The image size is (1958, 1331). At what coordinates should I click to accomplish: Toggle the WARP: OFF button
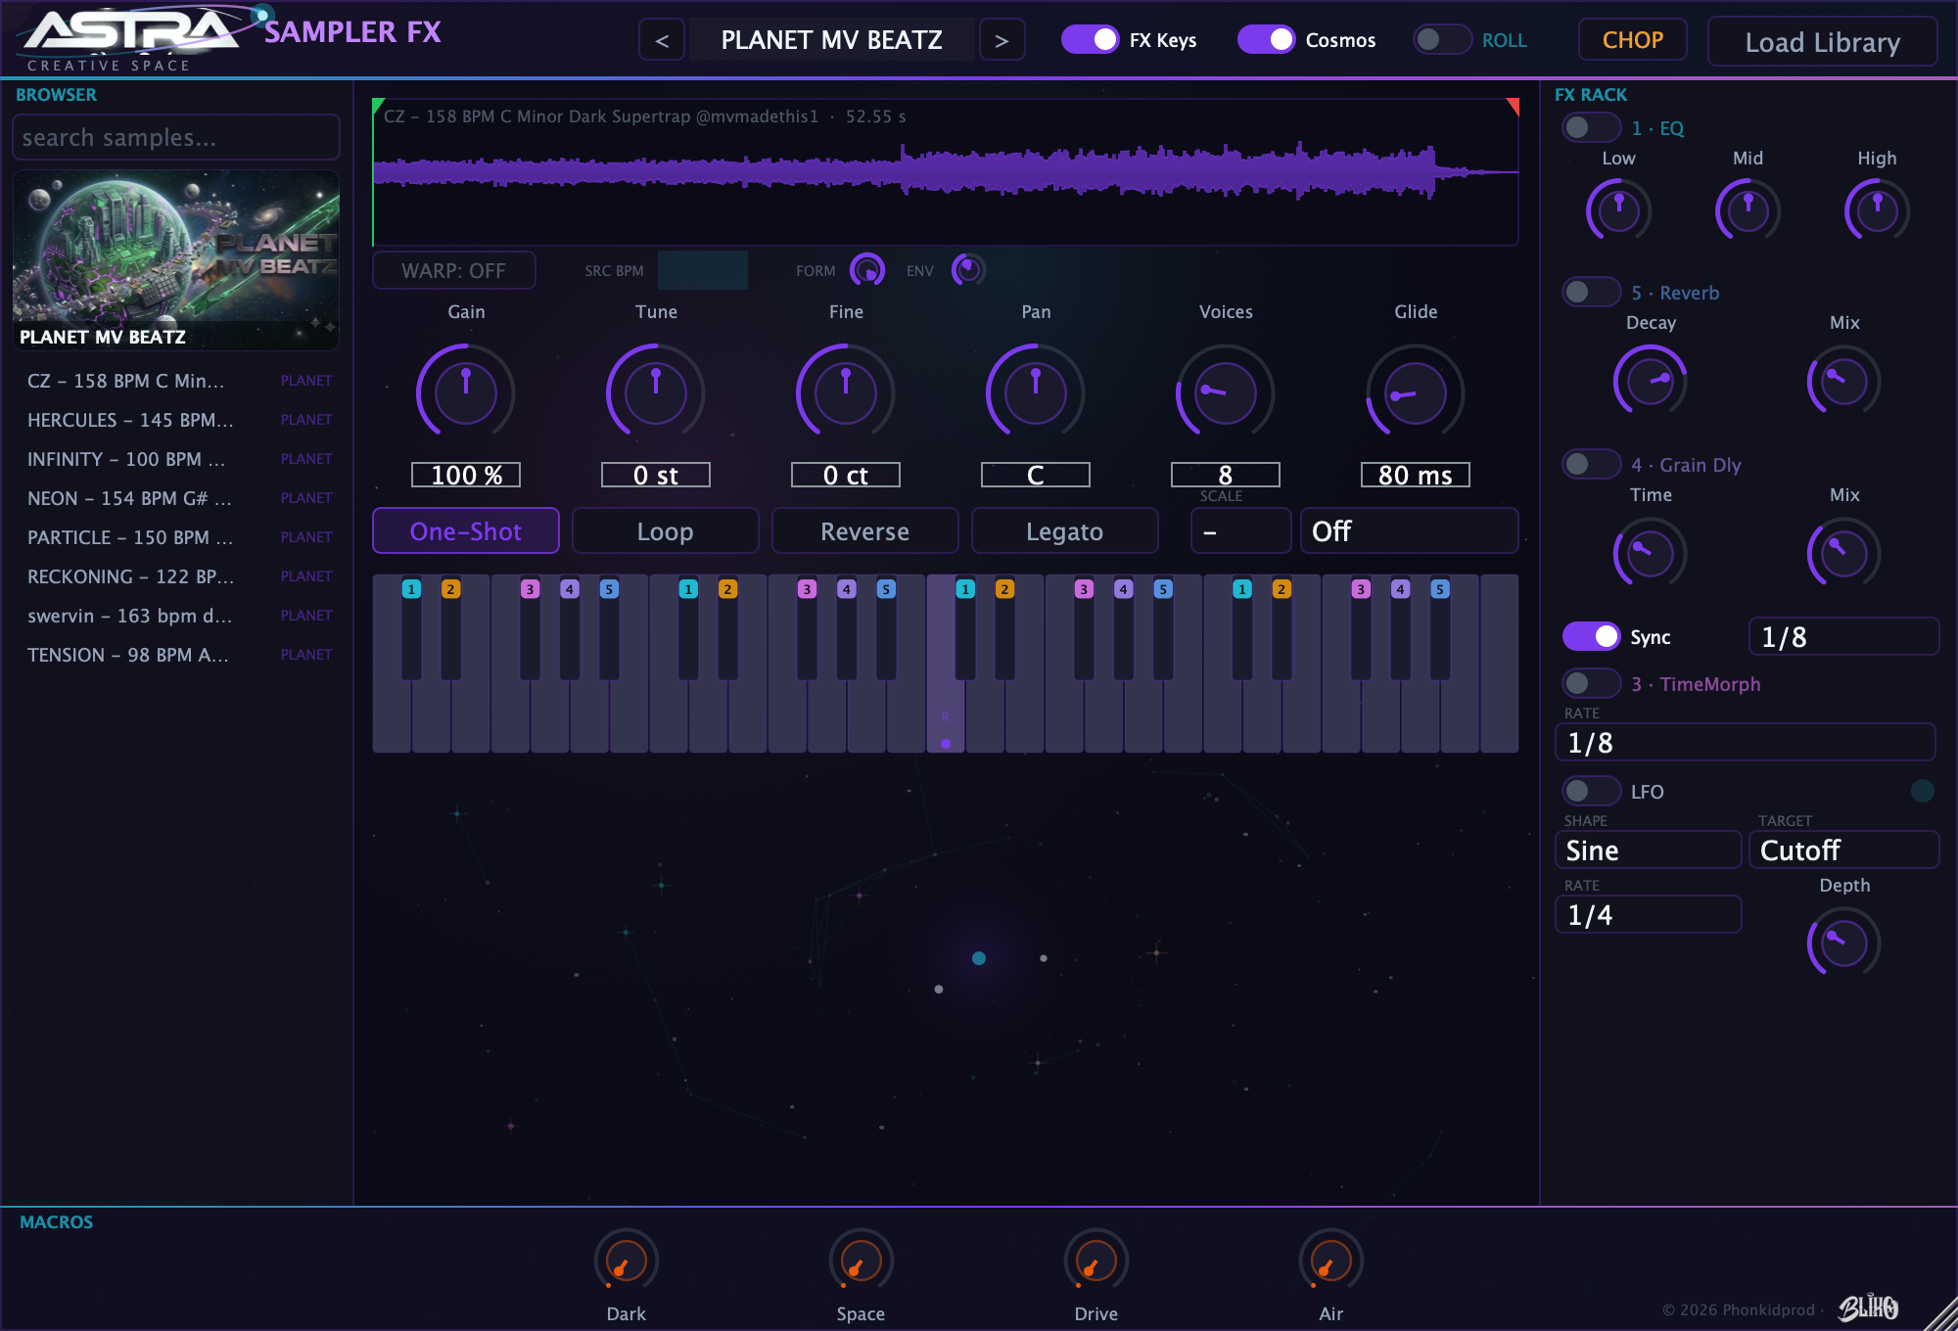[454, 270]
